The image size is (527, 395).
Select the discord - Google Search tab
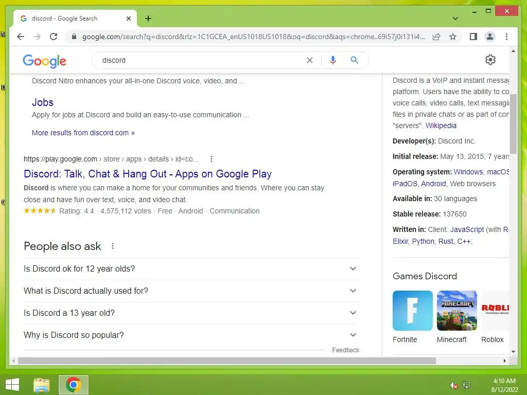[x=75, y=19]
